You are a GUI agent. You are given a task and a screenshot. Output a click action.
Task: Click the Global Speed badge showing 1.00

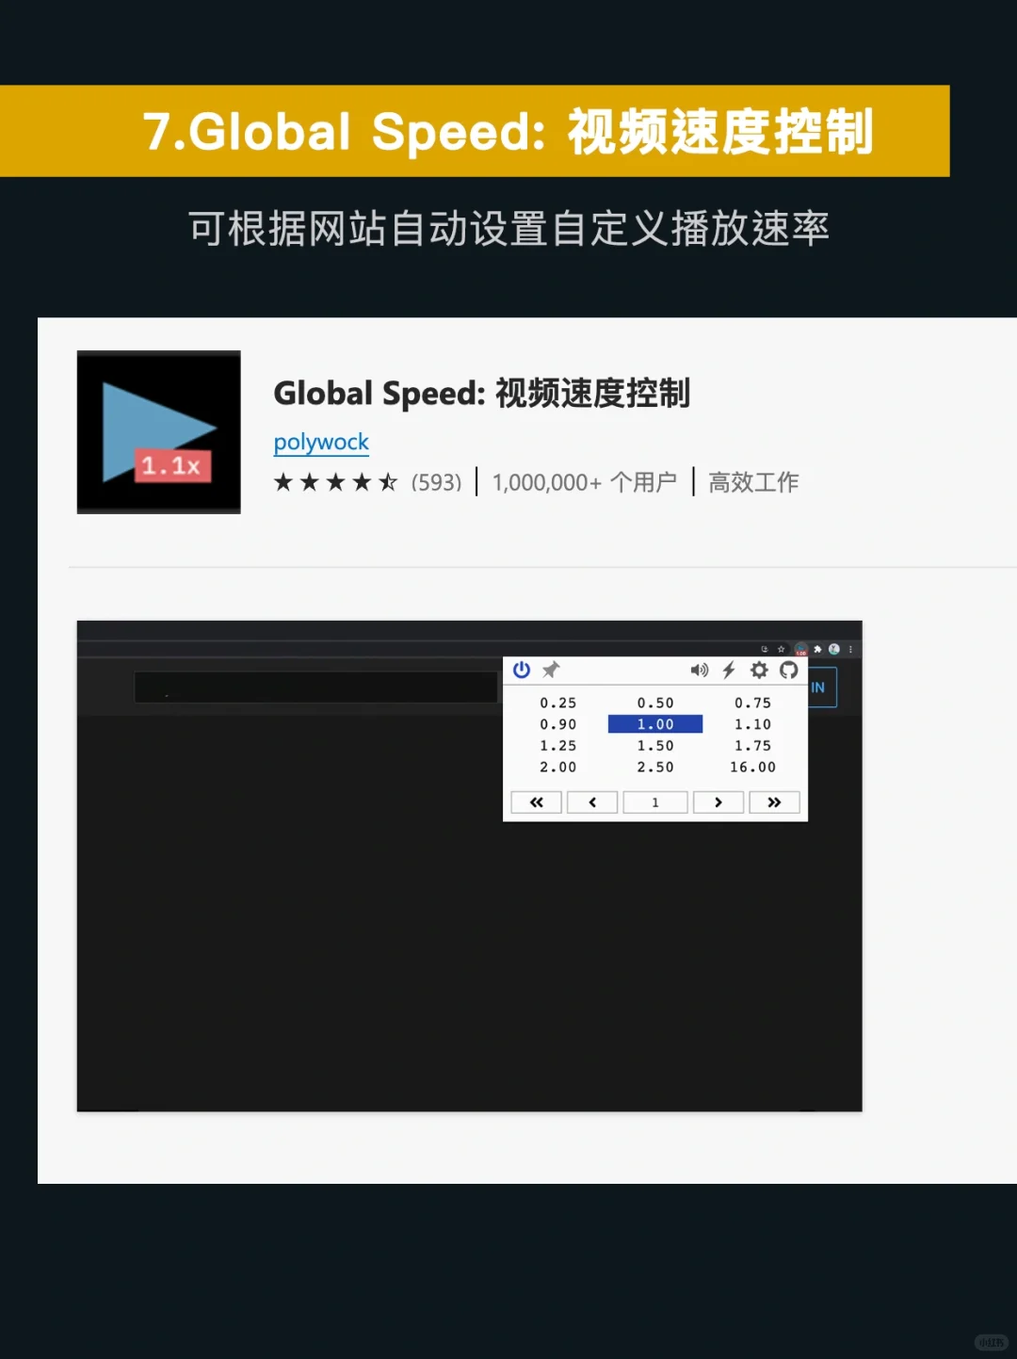click(x=801, y=651)
